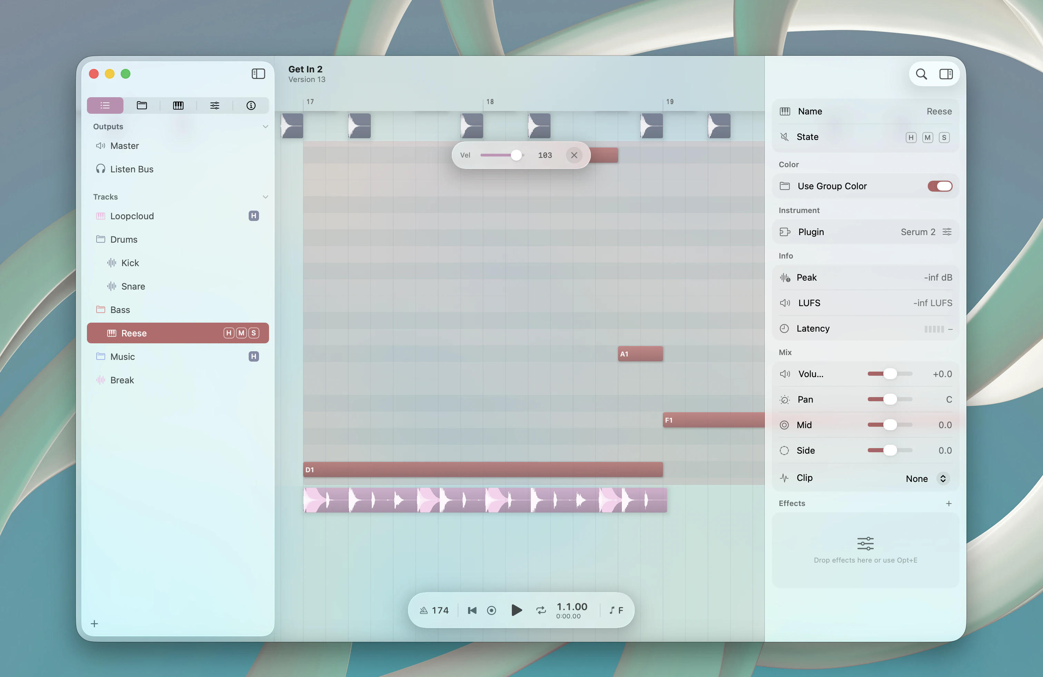Disable the Use Group Color switch
Screen dimensions: 1043x677
(x=940, y=186)
